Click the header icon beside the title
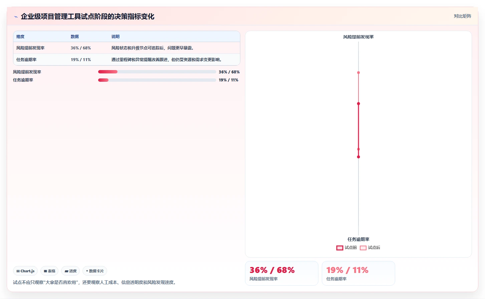The height and width of the screenshot is (299, 485). tap(16, 17)
